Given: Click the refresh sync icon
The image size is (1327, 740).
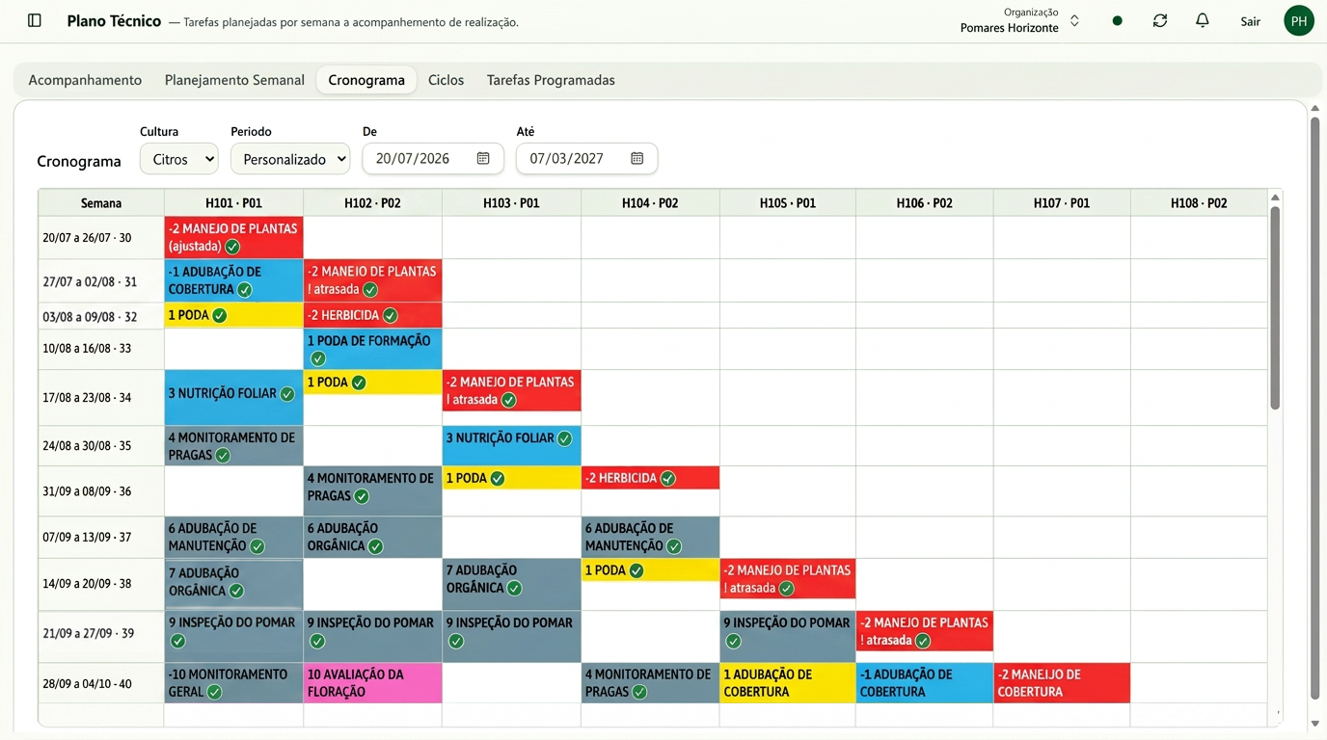Looking at the screenshot, I should 1160,20.
